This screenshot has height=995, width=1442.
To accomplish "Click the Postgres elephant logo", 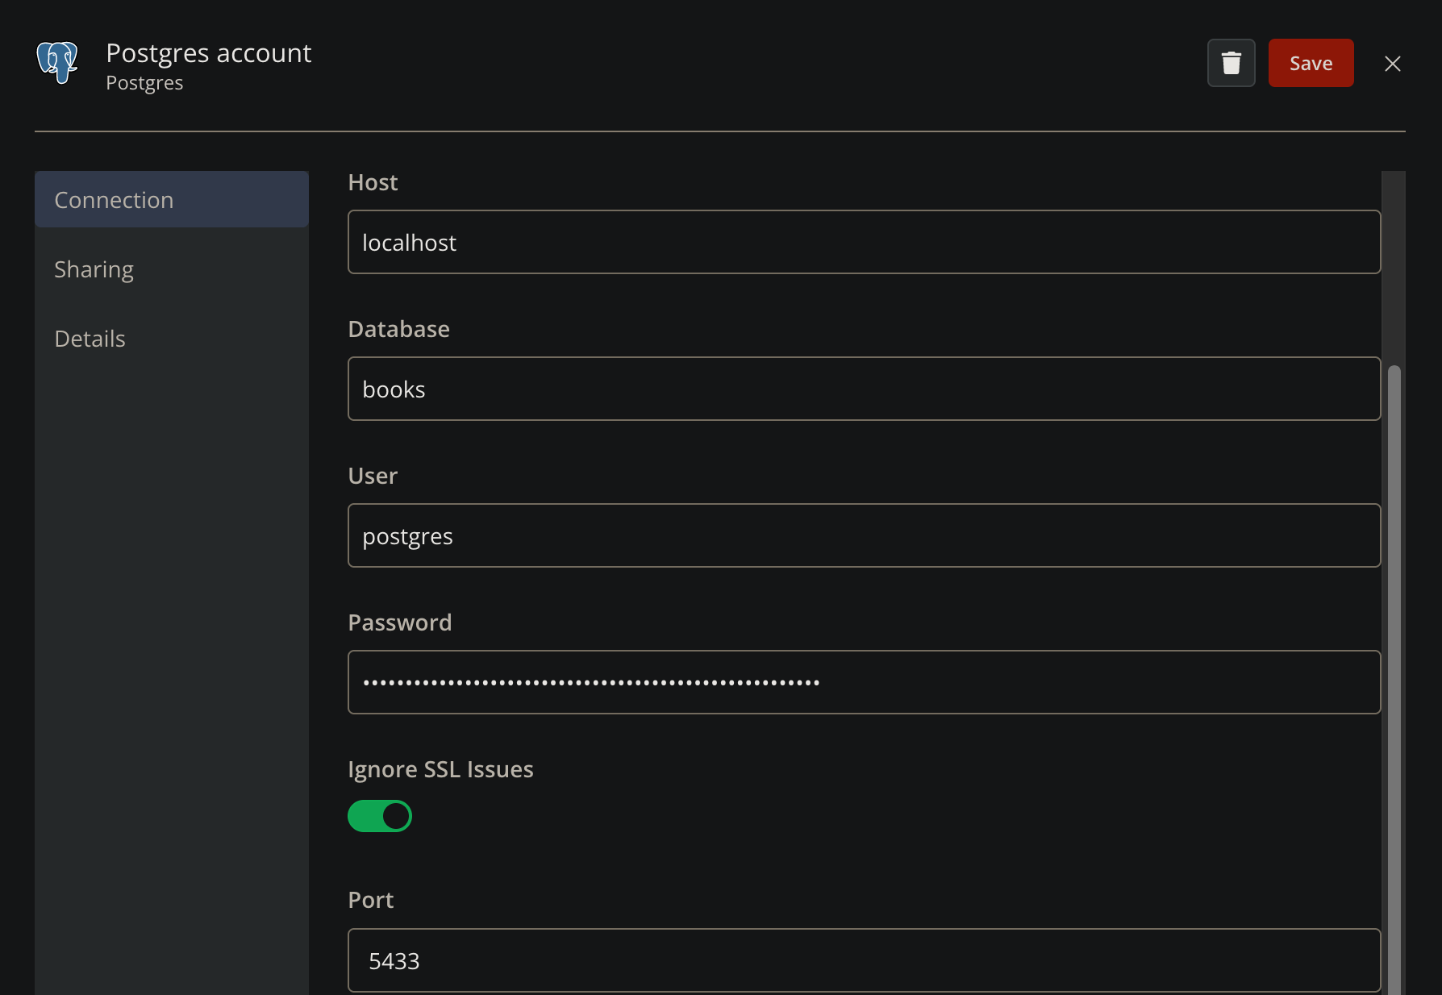I will click(56, 63).
